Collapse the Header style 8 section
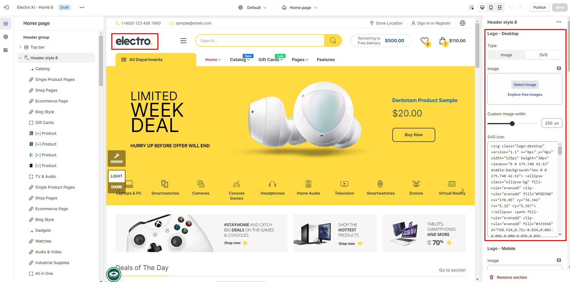 coord(20,58)
